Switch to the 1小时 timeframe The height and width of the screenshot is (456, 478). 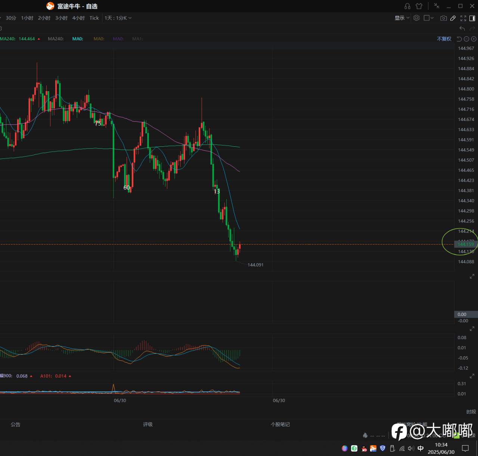click(x=27, y=18)
